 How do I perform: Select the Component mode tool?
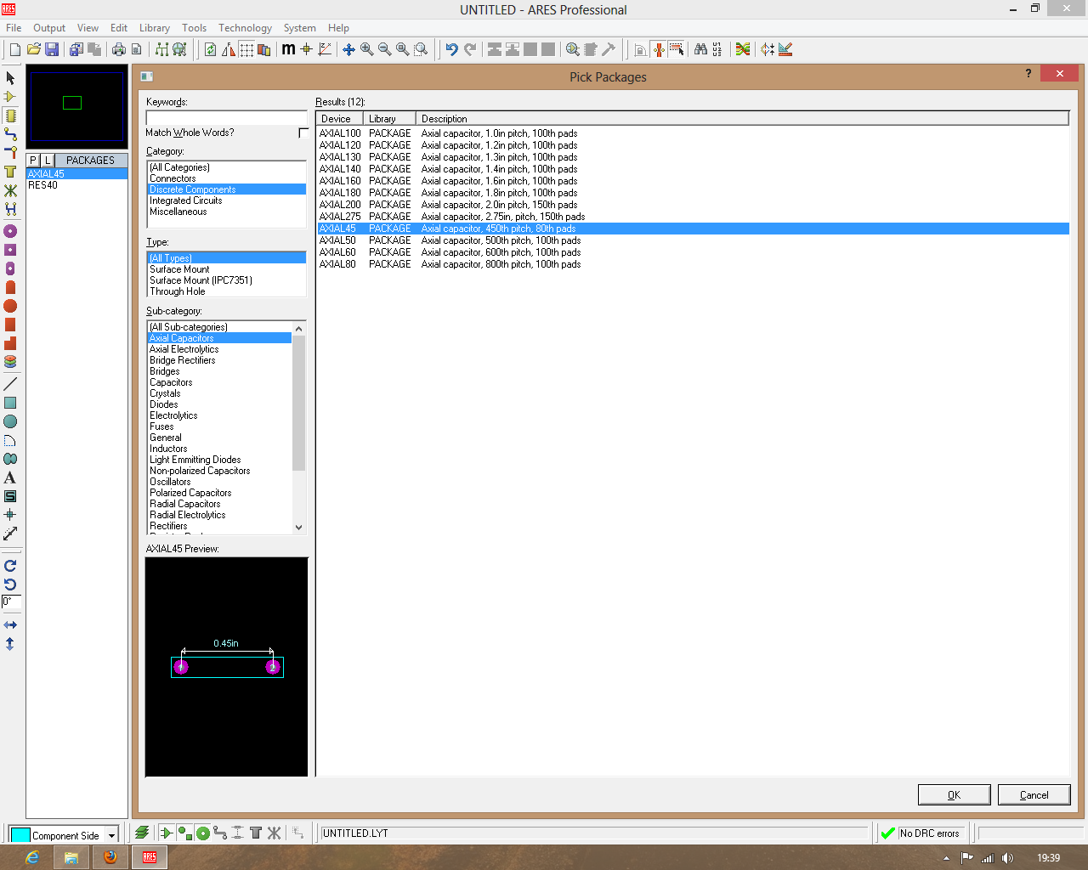(10, 96)
